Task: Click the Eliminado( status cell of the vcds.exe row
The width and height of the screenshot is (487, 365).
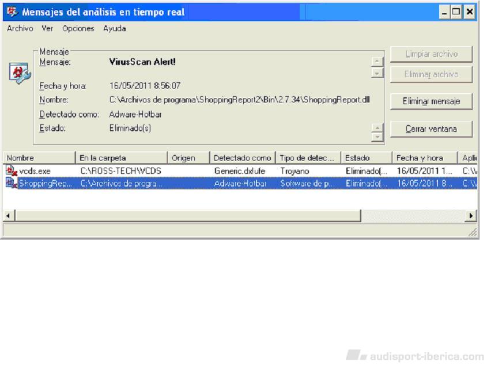Action: click(x=366, y=171)
